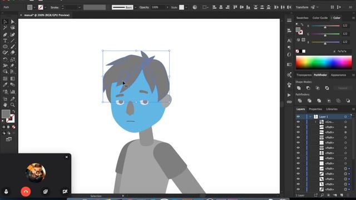Viewport: 356px width, 200px height.
Task: Hide Layer 1 using its eye icon
Action: tap(298, 117)
